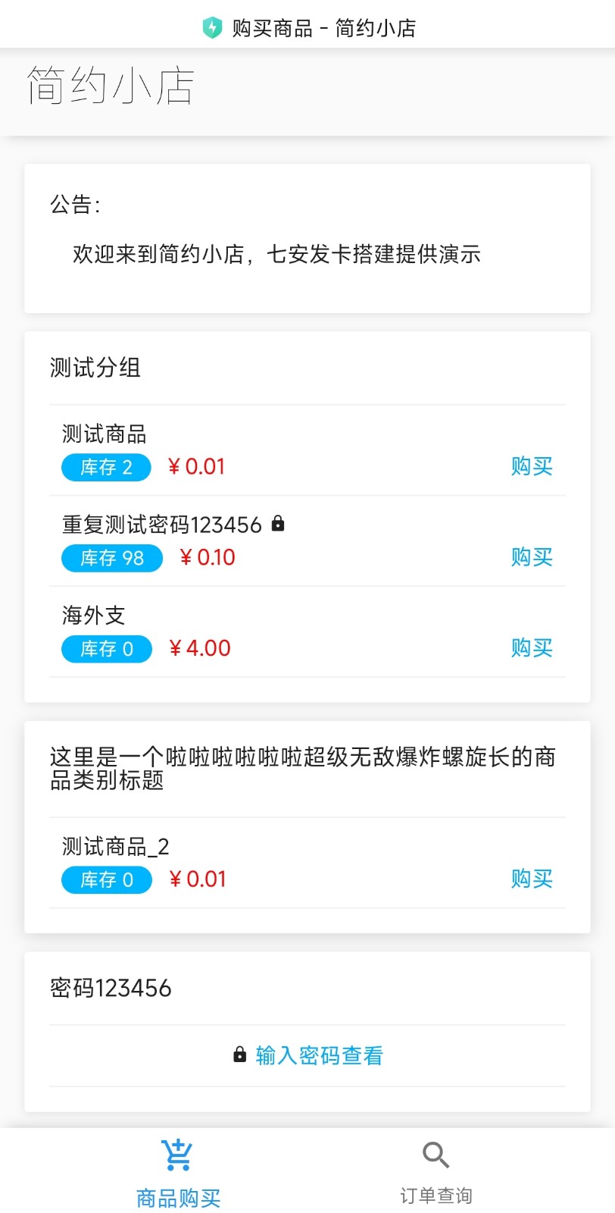Image resolution: width=615 pixels, height=1213 pixels.
Task: Click the 库存 2 stock badge
Action: click(x=106, y=467)
